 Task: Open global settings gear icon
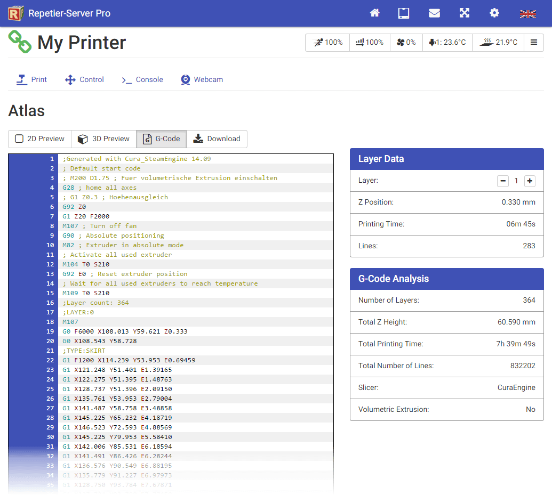pyautogui.click(x=494, y=13)
